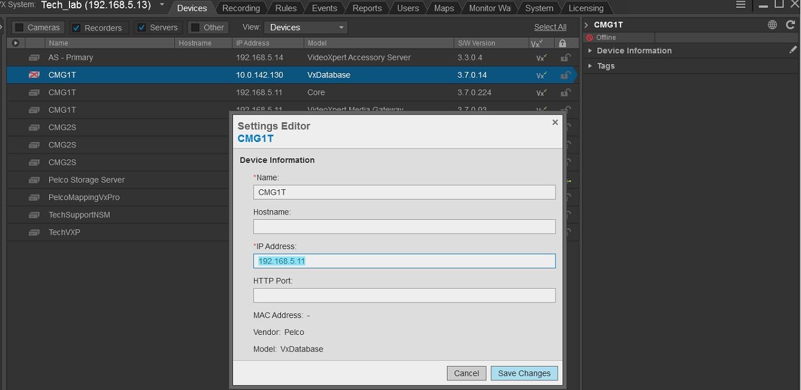This screenshot has width=801, height=390.
Task: Click the refresh icon in details panel
Action: (x=790, y=25)
